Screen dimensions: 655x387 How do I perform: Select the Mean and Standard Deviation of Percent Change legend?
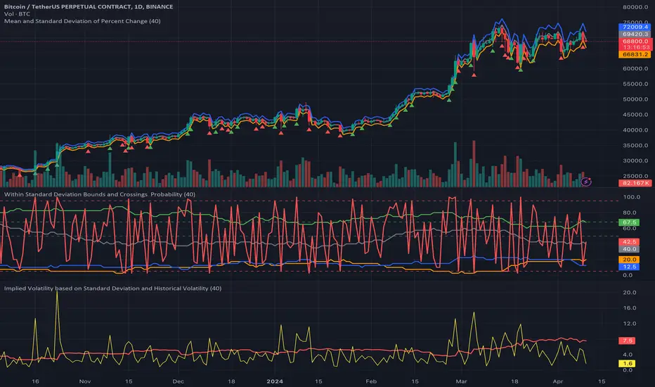point(82,21)
